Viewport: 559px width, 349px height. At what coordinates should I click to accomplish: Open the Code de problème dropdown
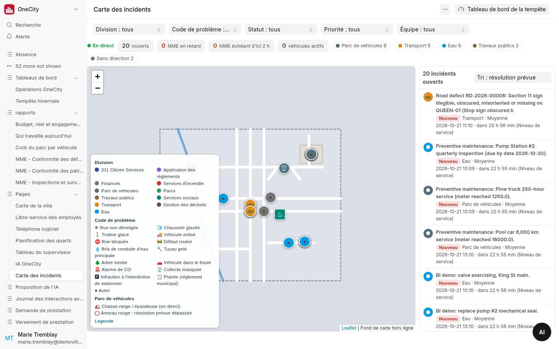click(x=205, y=29)
